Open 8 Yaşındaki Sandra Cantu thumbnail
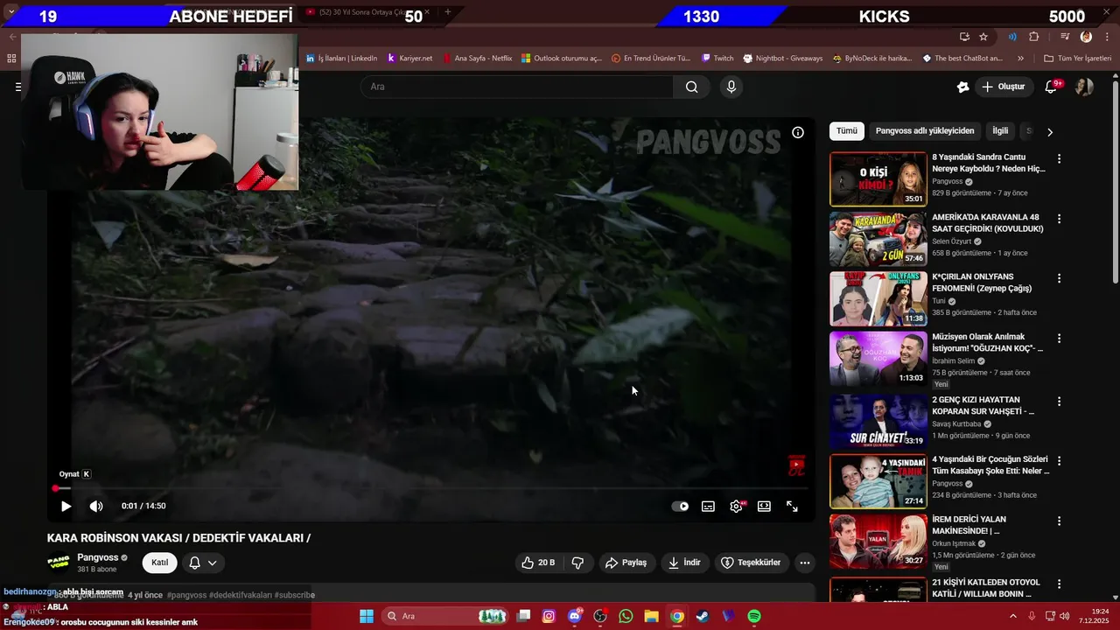 coord(878,179)
